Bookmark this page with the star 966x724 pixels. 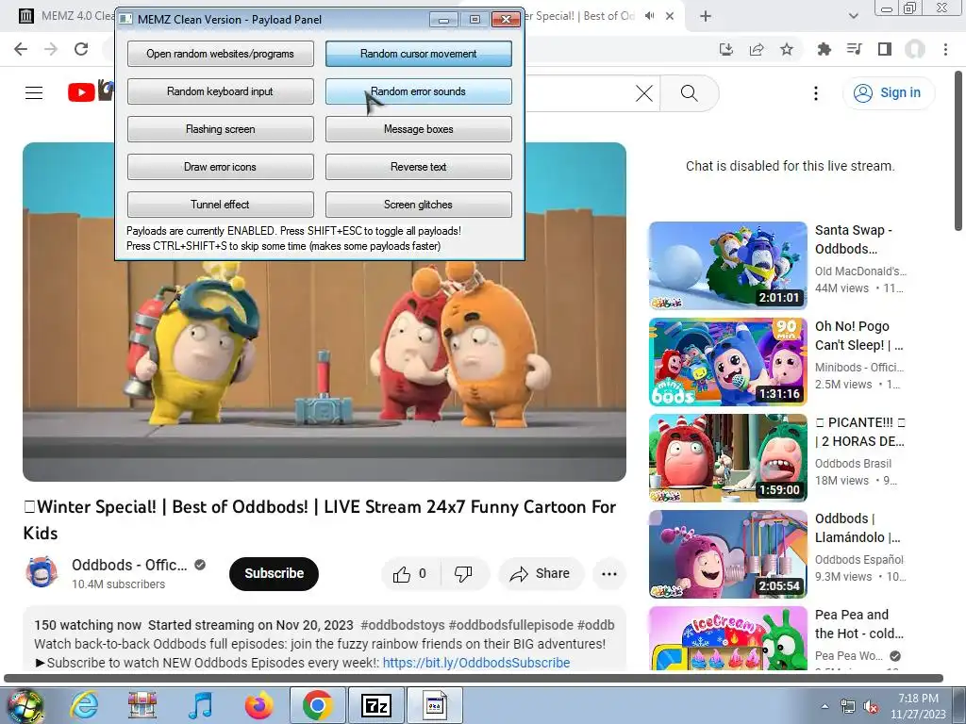787,49
